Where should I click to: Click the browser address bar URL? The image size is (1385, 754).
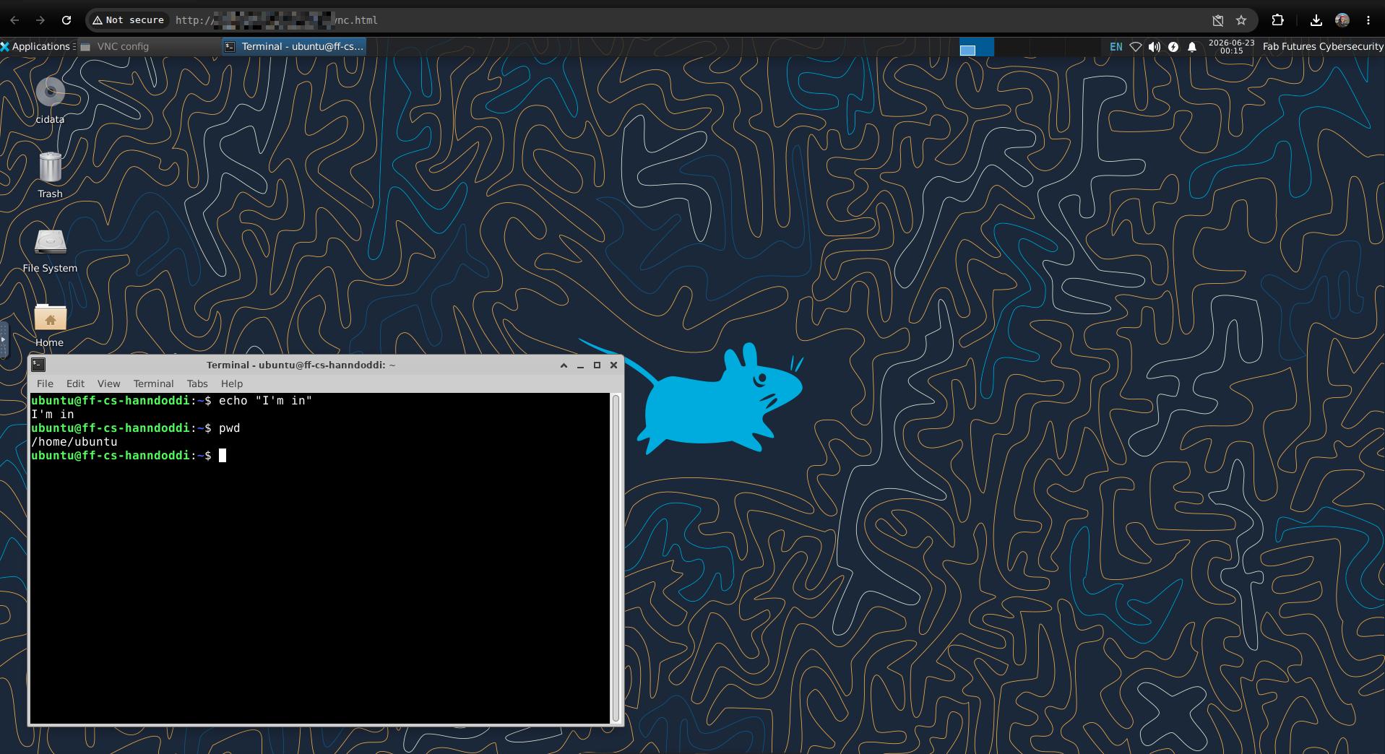[x=277, y=20]
